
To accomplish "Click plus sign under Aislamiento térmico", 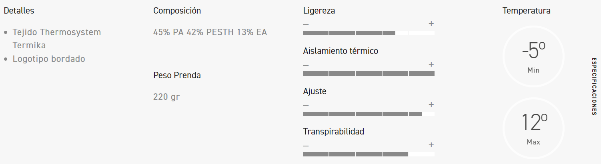I will pyautogui.click(x=431, y=64).
